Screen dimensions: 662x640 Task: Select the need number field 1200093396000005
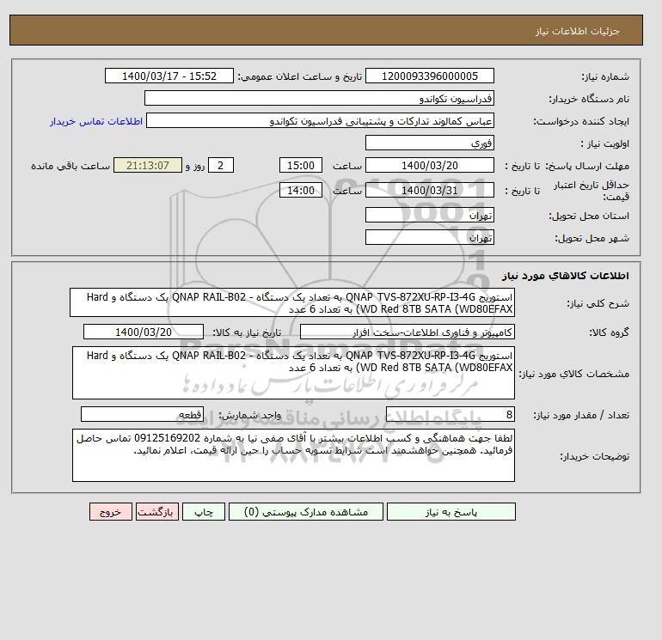tap(429, 76)
